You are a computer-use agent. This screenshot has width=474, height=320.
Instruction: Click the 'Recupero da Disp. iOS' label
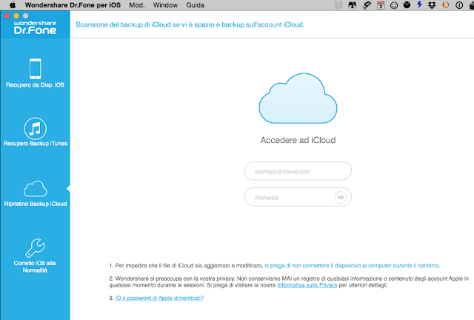coord(35,85)
